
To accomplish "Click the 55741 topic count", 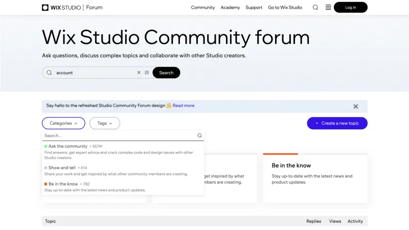I will tap(97, 146).
